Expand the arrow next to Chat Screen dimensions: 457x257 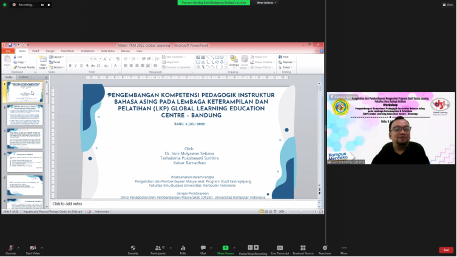point(211,248)
